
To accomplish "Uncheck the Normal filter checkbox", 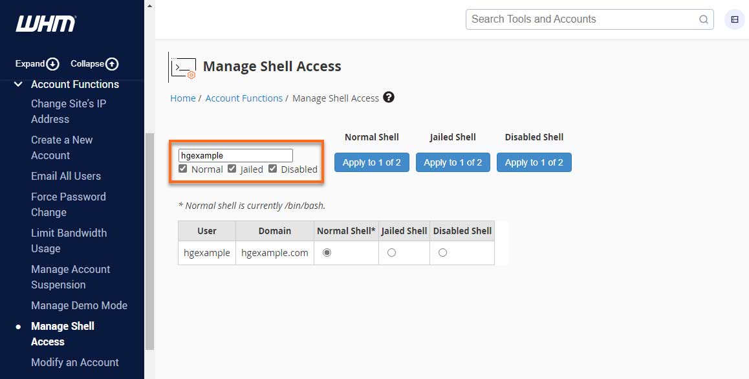I will tap(182, 169).
